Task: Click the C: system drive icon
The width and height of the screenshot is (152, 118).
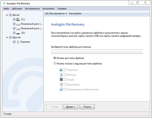Action: 18,19
